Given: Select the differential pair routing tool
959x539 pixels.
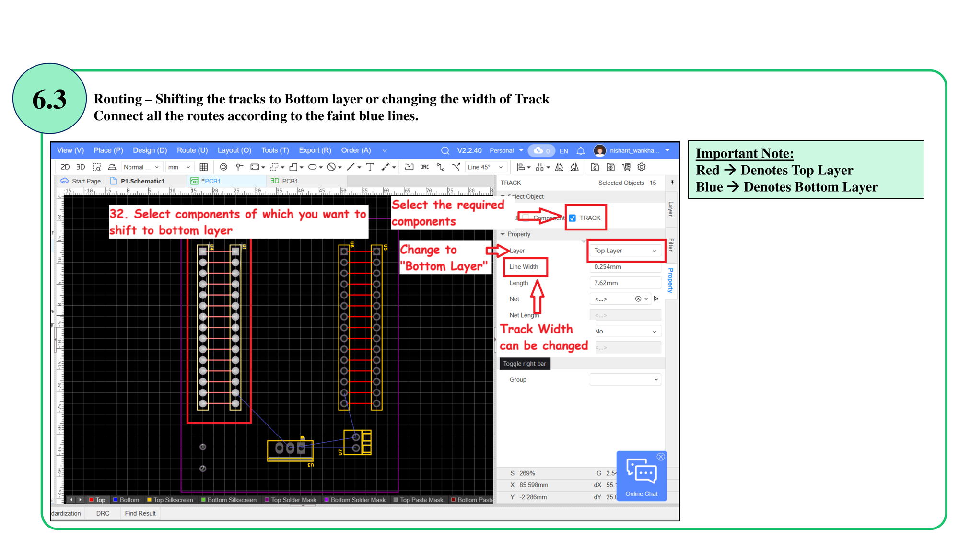Looking at the screenshot, I should 456,167.
